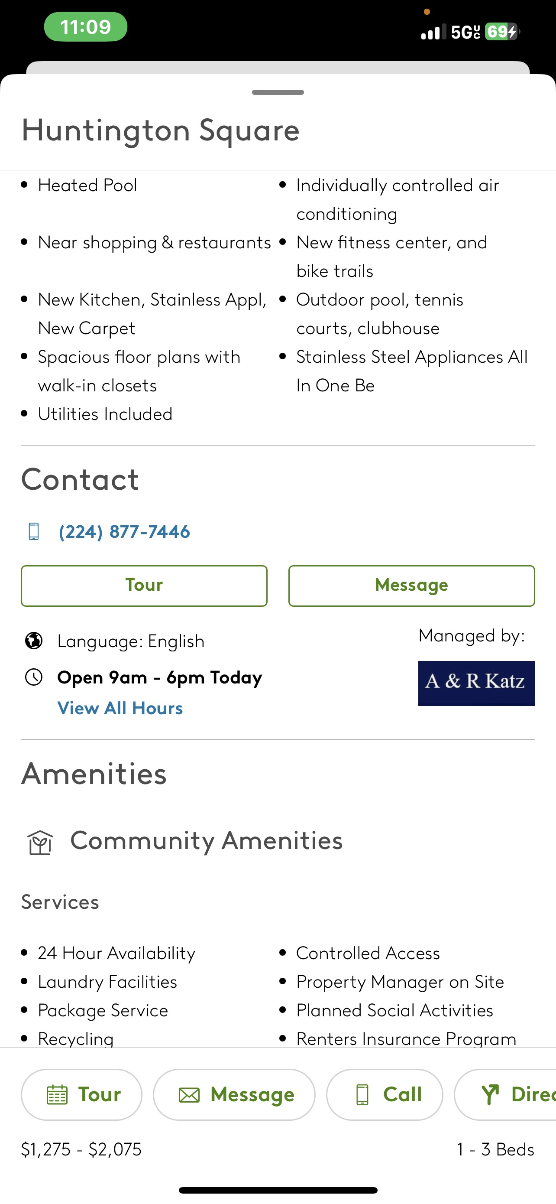
Task: Tap the Community Amenities building icon
Action: point(40,843)
